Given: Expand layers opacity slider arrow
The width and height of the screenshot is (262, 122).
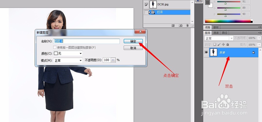Looking at the screenshot, I should tap(259, 38).
